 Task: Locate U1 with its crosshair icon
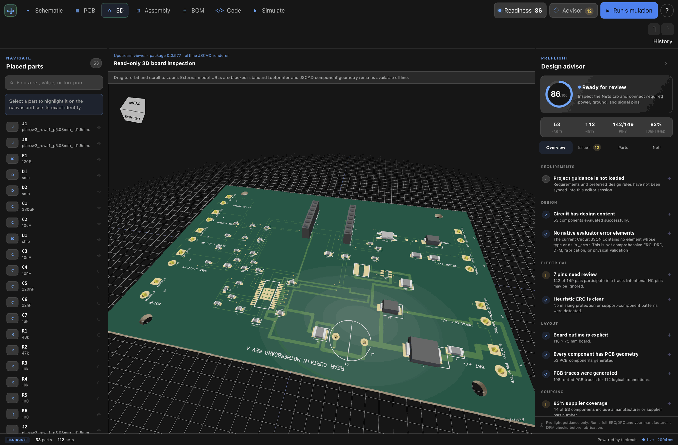99,239
